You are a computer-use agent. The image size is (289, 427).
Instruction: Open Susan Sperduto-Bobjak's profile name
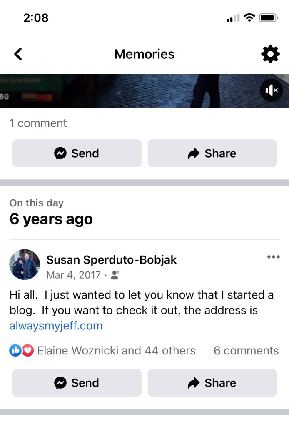click(112, 260)
